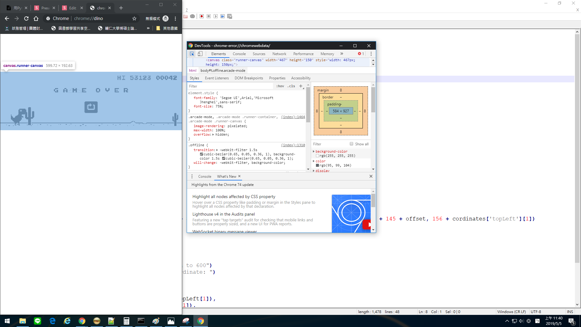Open the drawer's three-dot menu

tap(192, 177)
